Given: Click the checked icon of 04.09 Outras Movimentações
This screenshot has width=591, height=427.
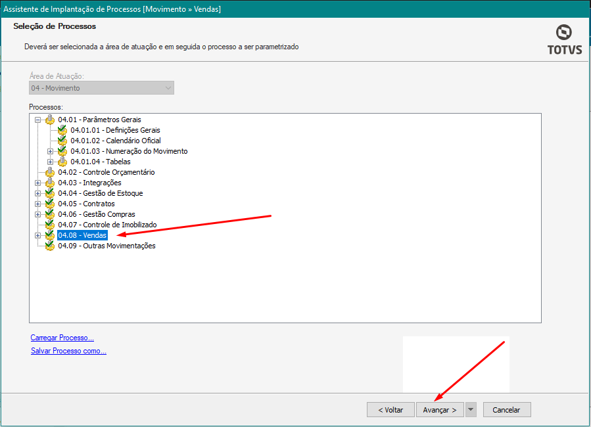Looking at the screenshot, I should click(x=50, y=246).
